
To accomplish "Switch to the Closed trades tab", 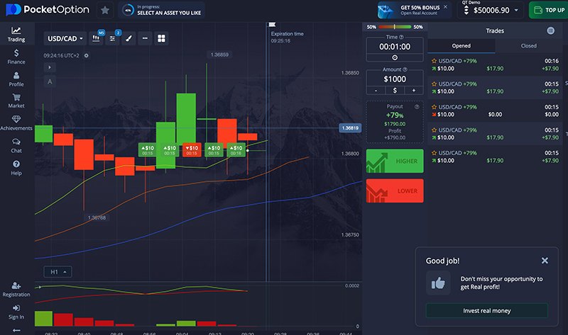I will click(x=528, y=46).
